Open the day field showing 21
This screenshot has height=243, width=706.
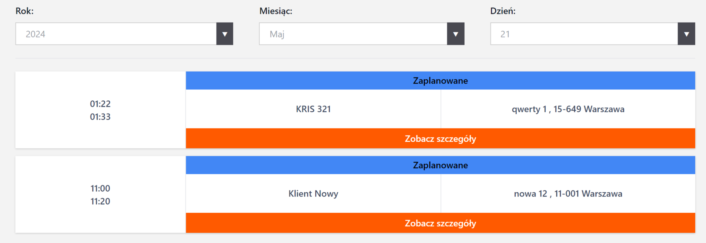(x=584, y=34)
